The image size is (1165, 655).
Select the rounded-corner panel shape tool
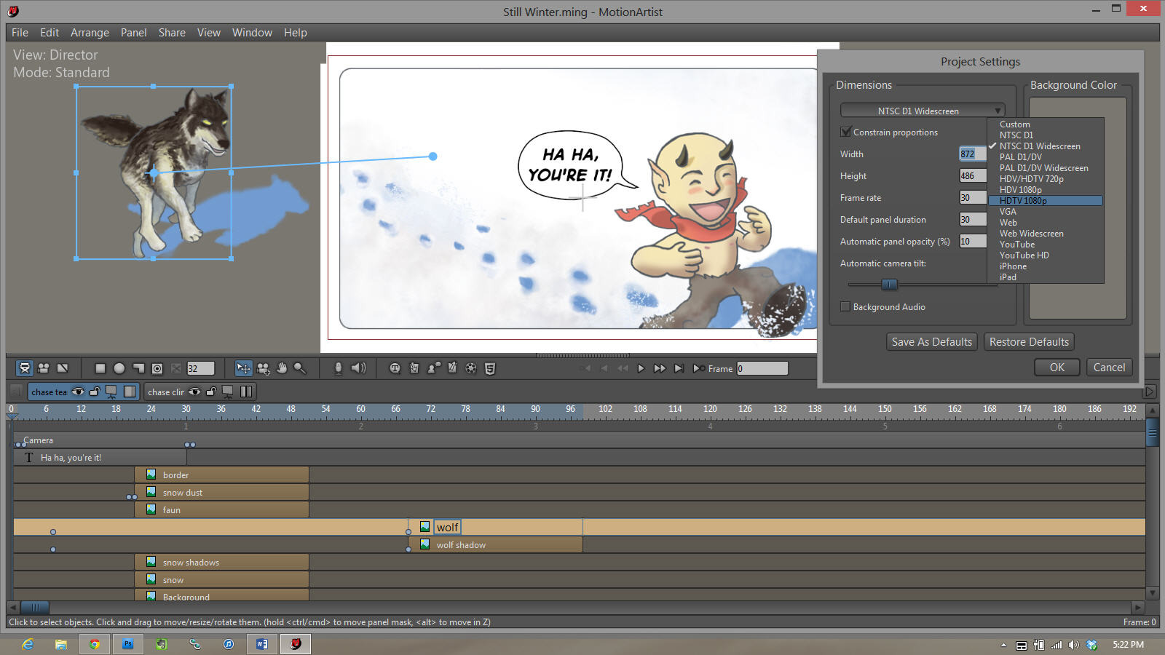(x=138, y=368)
